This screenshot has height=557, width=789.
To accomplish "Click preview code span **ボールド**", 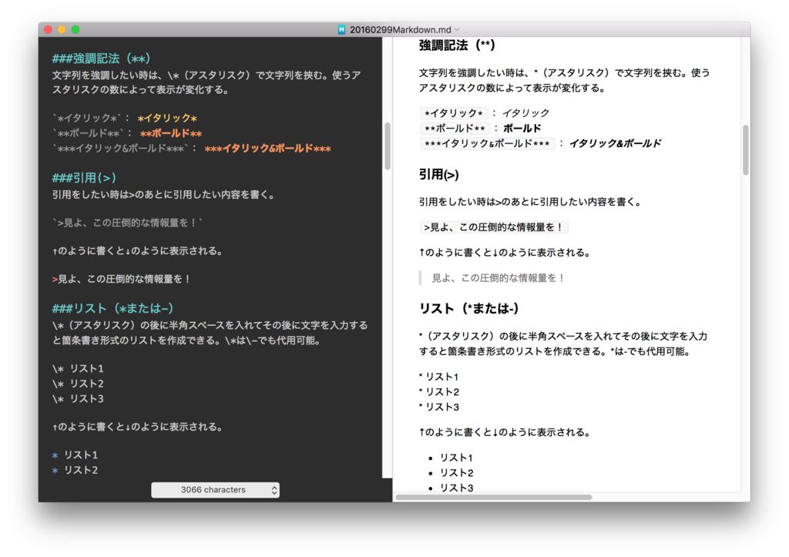I will pyautogui.click(x=455, y=129).
